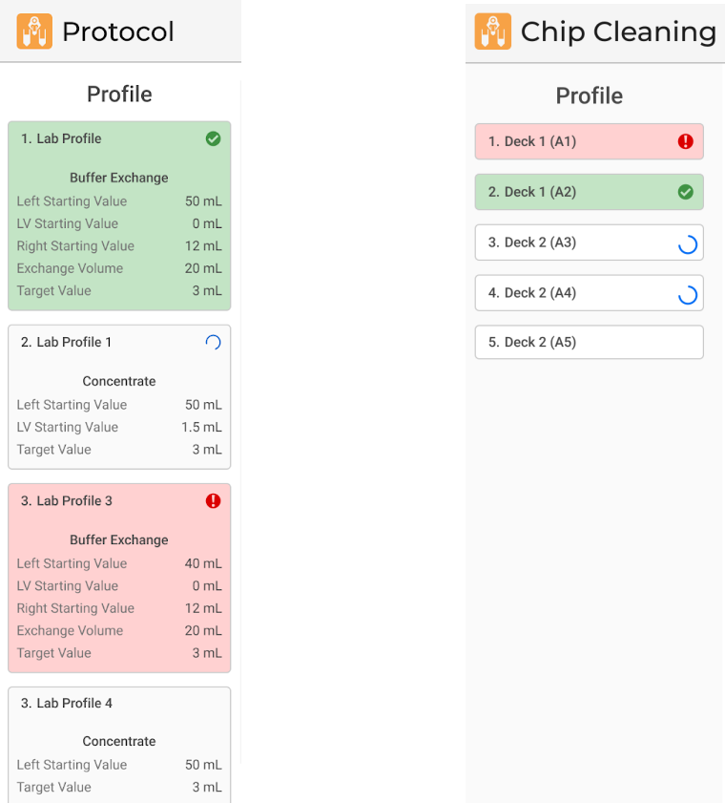
Task: Select the 5. Deck 2 (A5) item
Action: (x=589, y=343)
